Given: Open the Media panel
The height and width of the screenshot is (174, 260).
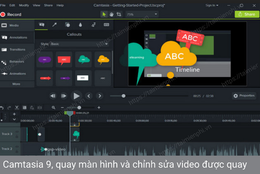Looking at the screenshot, I should (17, 26).
